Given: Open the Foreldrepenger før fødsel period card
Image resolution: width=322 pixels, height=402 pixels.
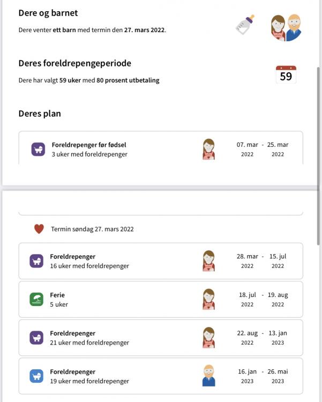Looking at the screenshot, I should point(161,148).
